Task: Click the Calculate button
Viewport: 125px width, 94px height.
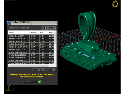Action: (32, 82)
